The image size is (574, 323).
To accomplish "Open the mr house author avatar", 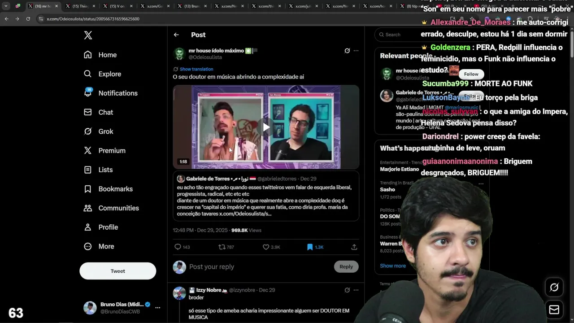I will 179,54.
